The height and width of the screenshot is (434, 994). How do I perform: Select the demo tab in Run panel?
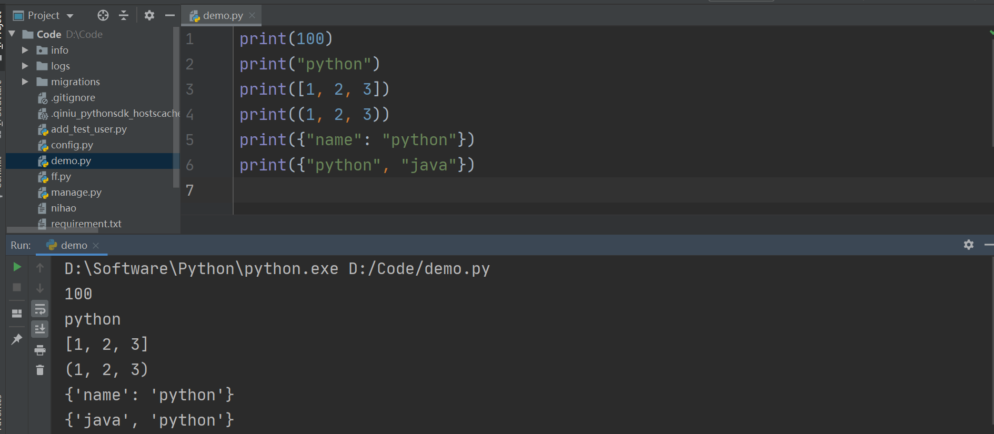pos(73,246)
